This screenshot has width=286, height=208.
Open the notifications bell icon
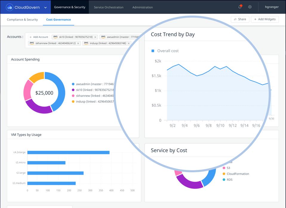pos(240,7)
